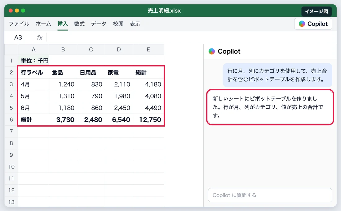Open the 表示 tab
341x211 pixels.
(x=135, y=24)
